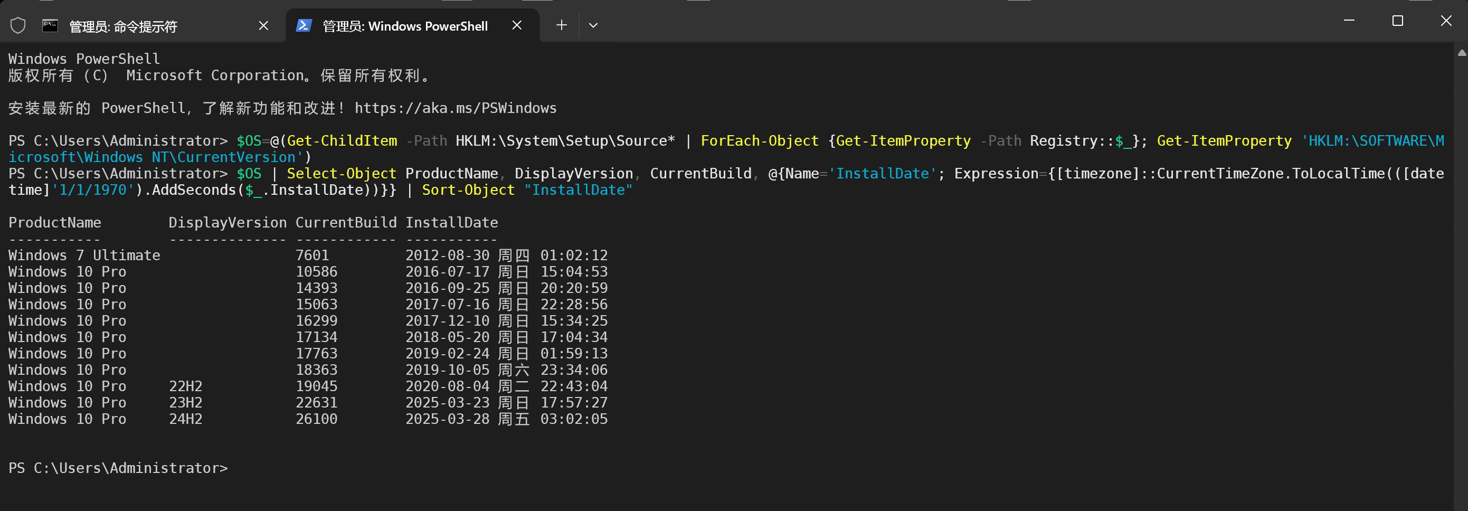
Task: Click Select-Object in the second command
Action: pos(342,174)
